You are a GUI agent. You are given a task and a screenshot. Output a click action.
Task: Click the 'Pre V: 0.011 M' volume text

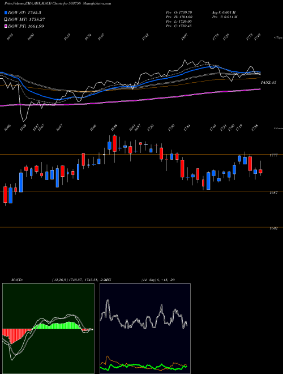coord(224,17)
